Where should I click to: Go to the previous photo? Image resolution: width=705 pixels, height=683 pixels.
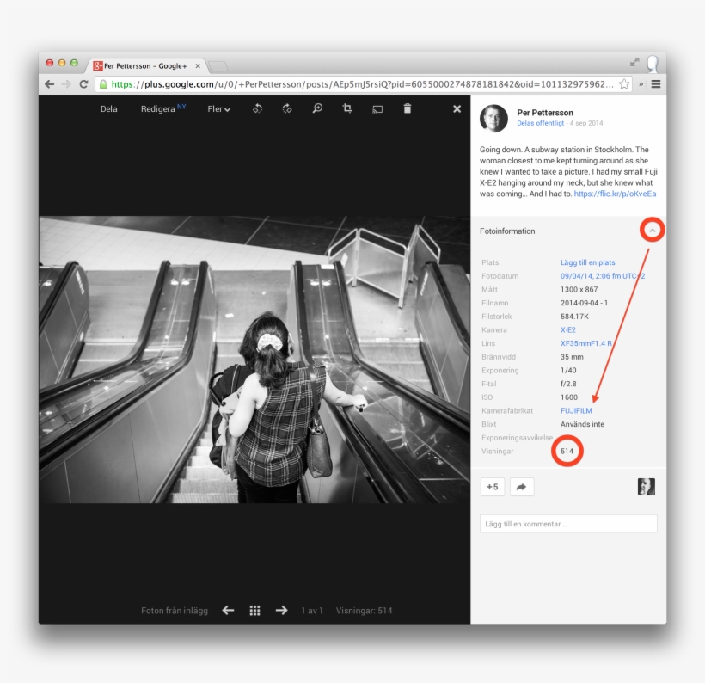tap(228, 610)
